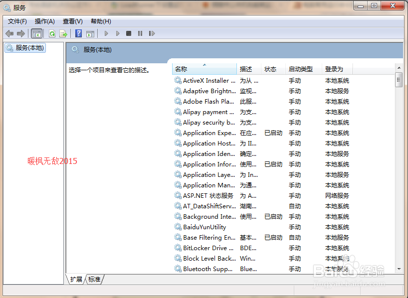
Task: Click the Start Service play icon
Action: tap(106, 33)
